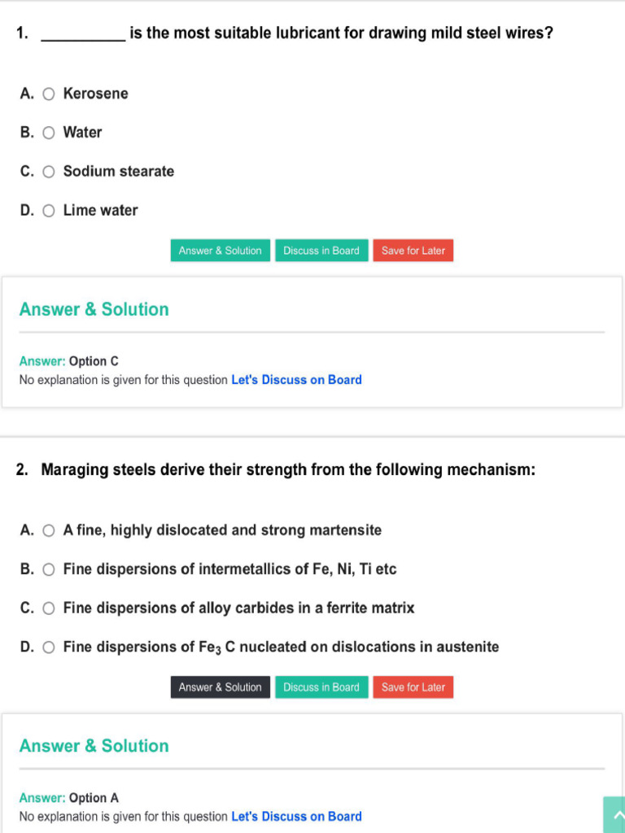Screen dimensions: 625x833
Task: Select Sodium stearate radio option
Action: (x=49, y=172)
